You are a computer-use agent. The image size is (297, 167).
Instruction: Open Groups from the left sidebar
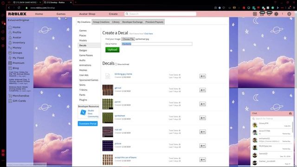tap(15, 53)
